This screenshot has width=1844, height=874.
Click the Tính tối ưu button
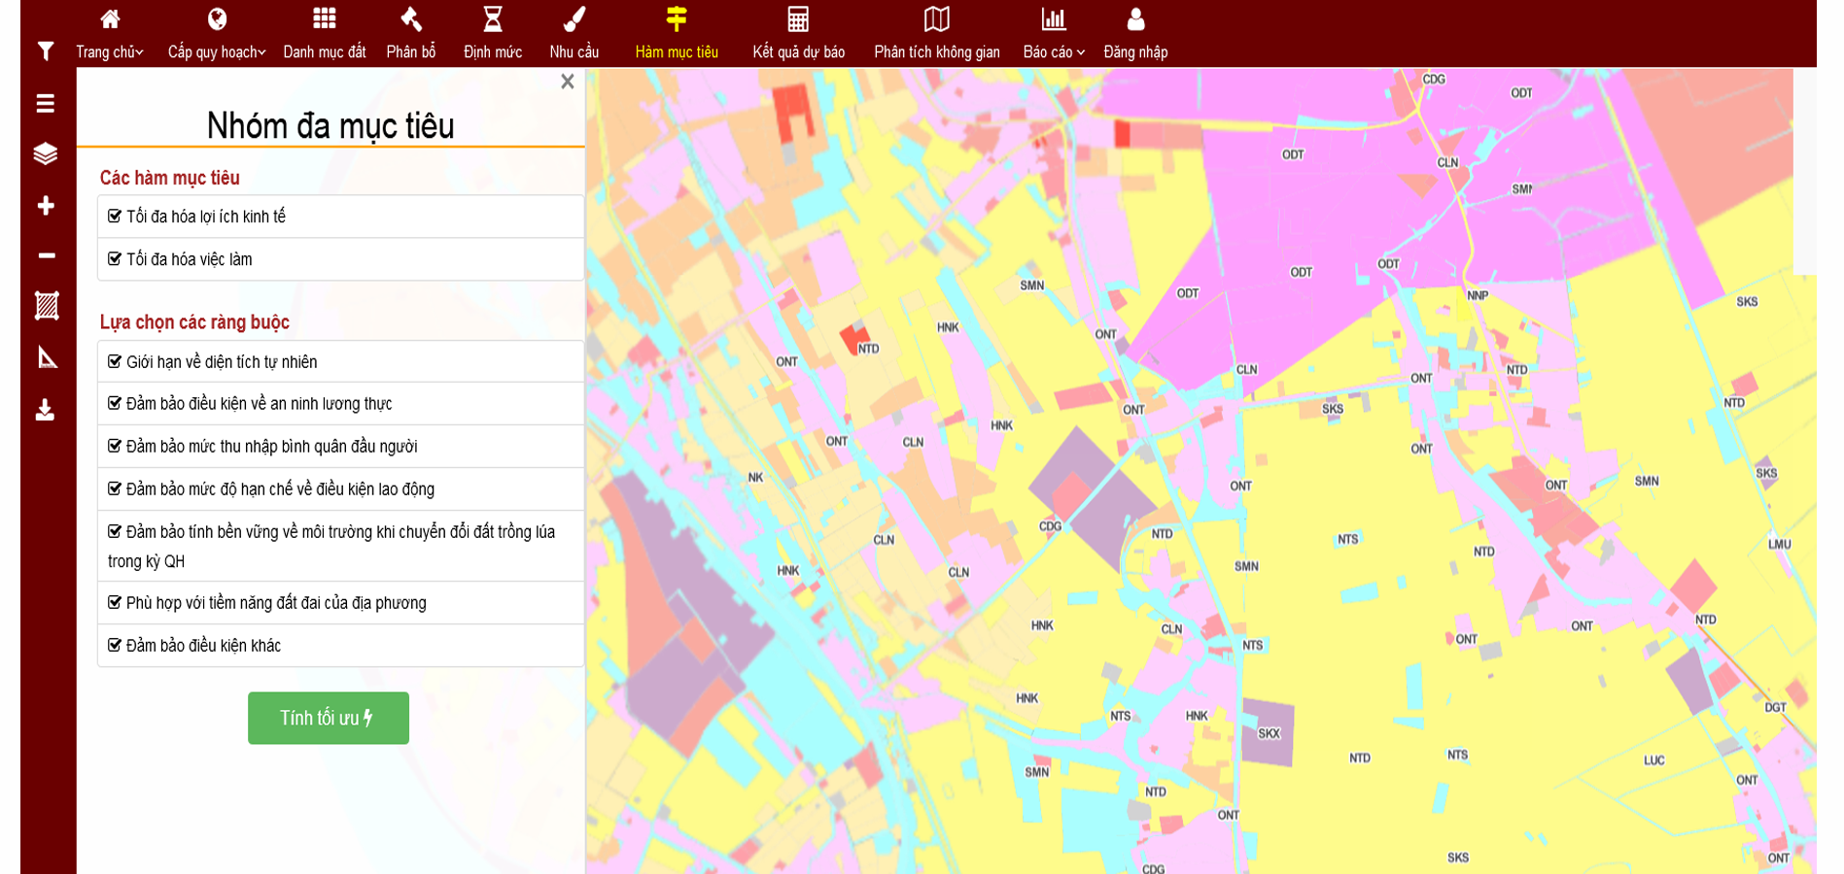click(x=328, y=718)
